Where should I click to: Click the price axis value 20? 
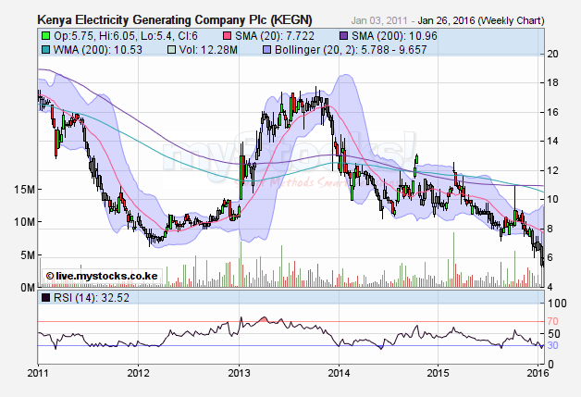[551, 54]
